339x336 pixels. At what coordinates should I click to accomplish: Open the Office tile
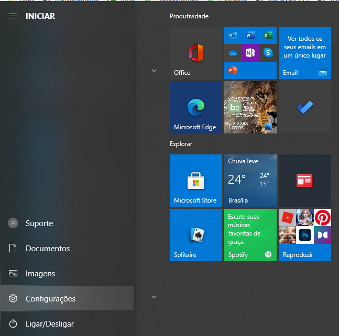(x=195, y=53)
